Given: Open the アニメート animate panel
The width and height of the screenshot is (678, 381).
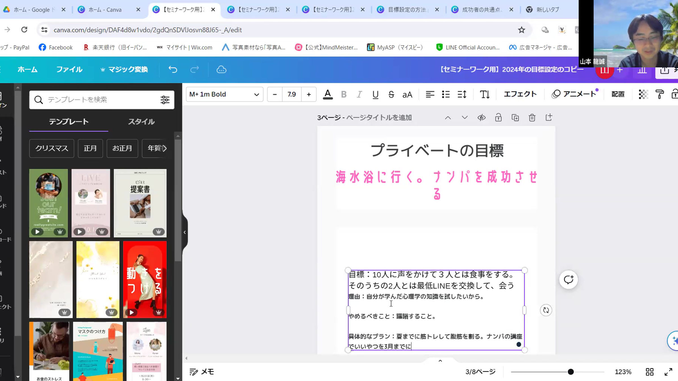Looking at the screenshot, I should pos(574,94).
